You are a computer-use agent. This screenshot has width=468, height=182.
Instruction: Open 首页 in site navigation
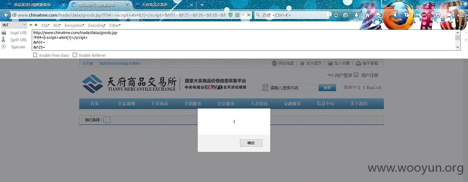tap(94, 104)
